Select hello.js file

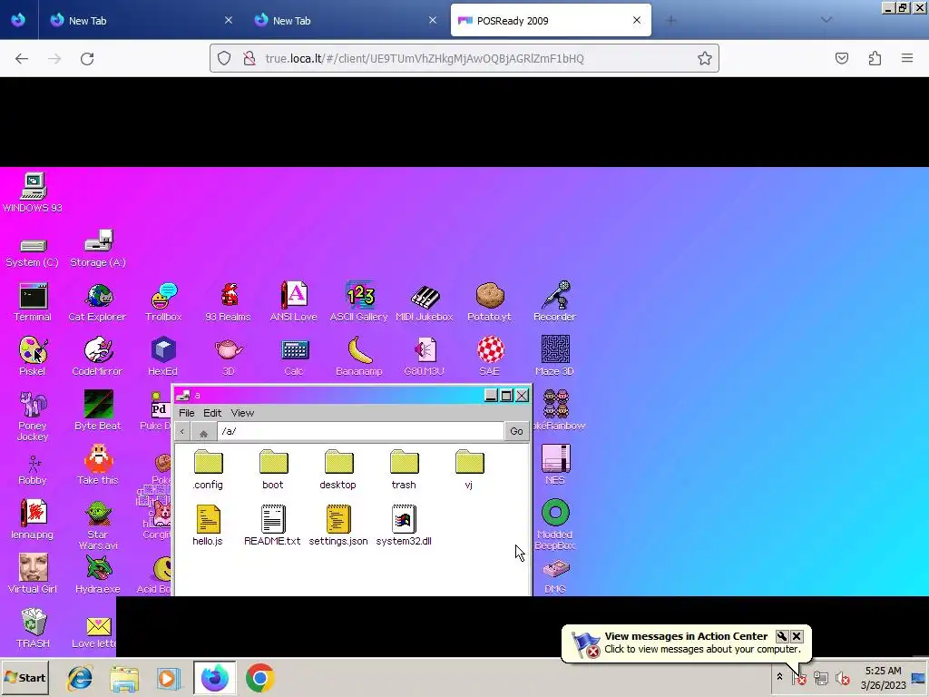tap(208, 525)
